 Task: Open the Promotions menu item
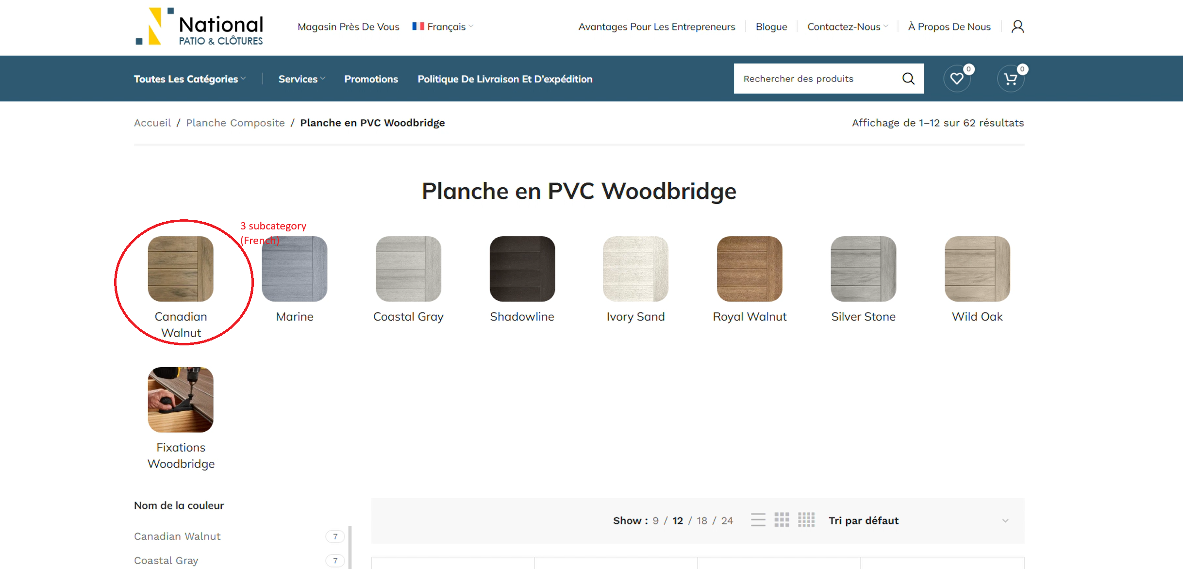371,79
